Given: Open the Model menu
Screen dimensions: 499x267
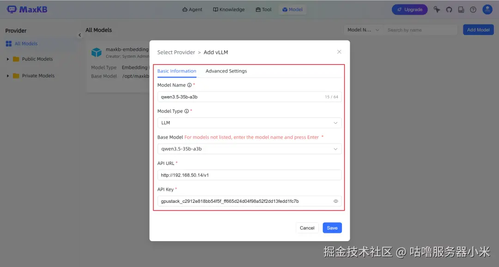Looking at the screenshot, I should click(x=292, y=10).
